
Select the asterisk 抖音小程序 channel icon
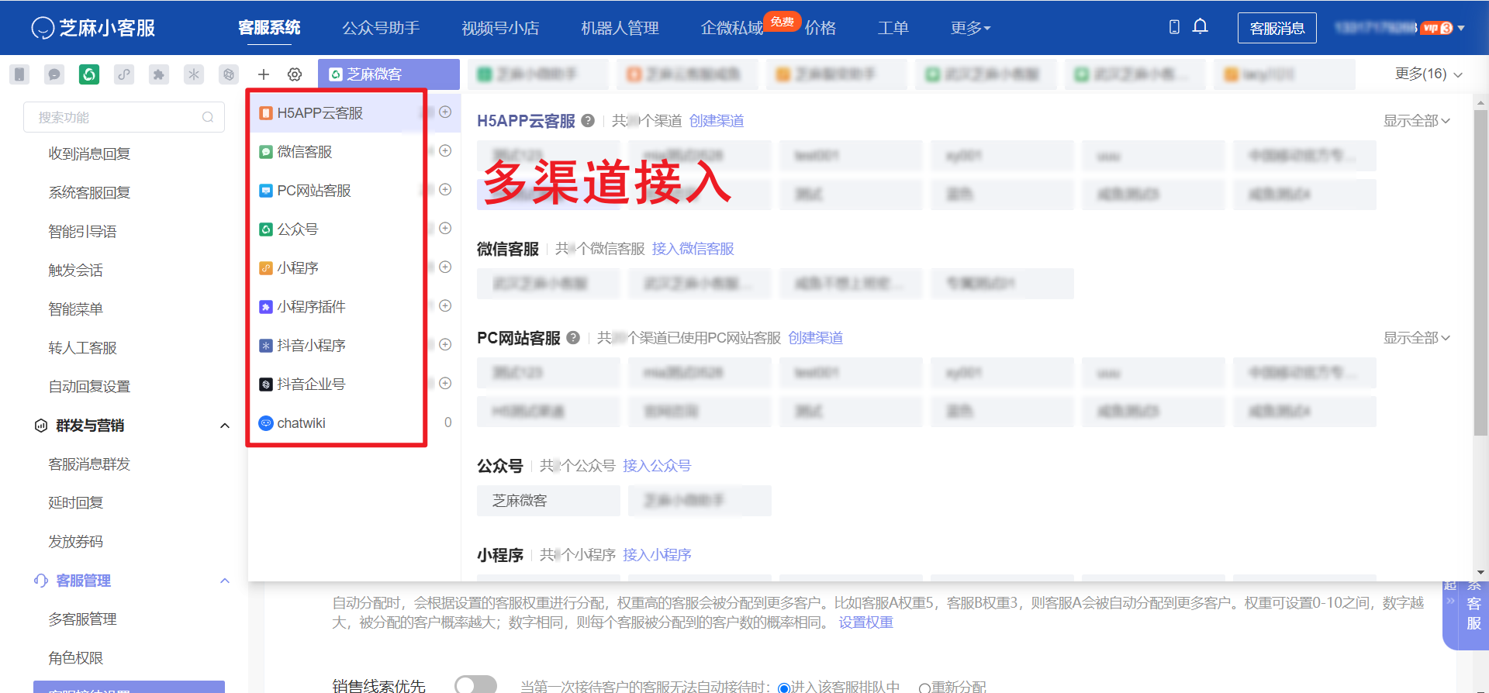pyautogui.click(x=194, y=74)
